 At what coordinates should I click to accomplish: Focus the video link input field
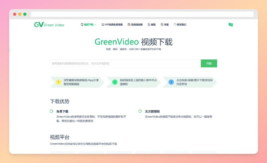[x=125, y=63]
